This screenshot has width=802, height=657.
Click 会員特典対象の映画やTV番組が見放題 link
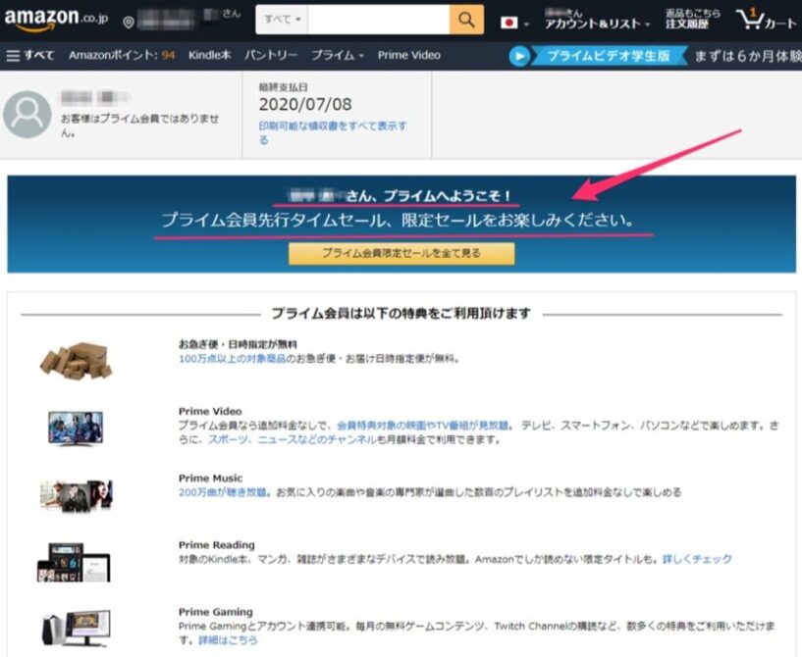tap(422, 426)
